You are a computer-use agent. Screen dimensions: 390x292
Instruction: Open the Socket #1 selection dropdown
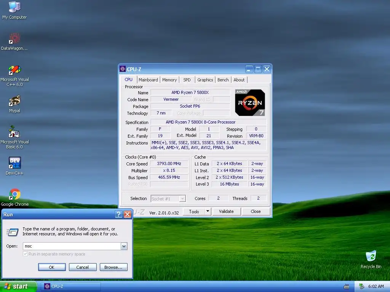coord(168,198)
